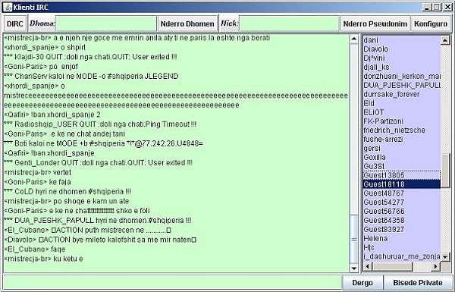Click the DIRC button
Screen dimensions: 455x292
point(15,24)
